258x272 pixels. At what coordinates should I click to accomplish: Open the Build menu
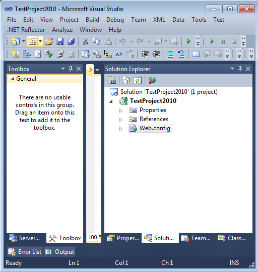pyautogui.click(x=92, y=20)
